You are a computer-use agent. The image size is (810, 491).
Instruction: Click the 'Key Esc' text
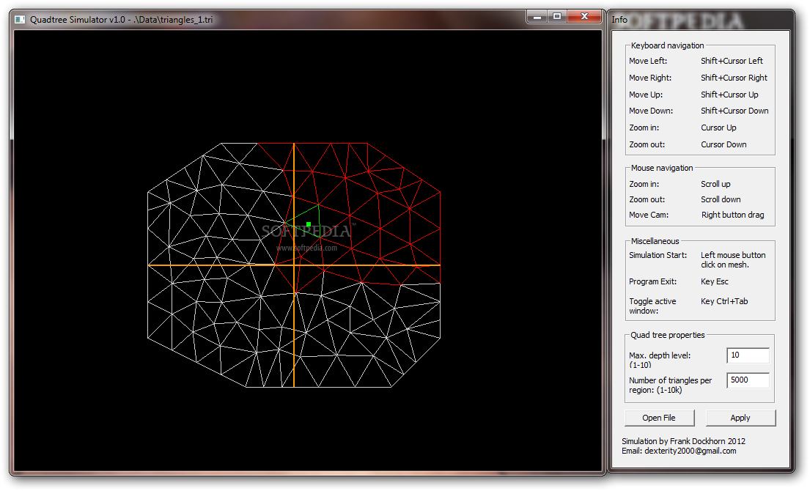(x=715, y=282)
